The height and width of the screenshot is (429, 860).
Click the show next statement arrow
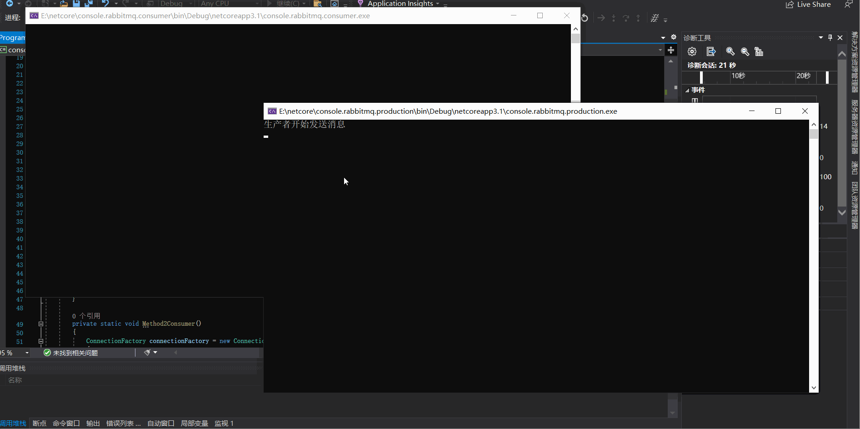[601, 18]
